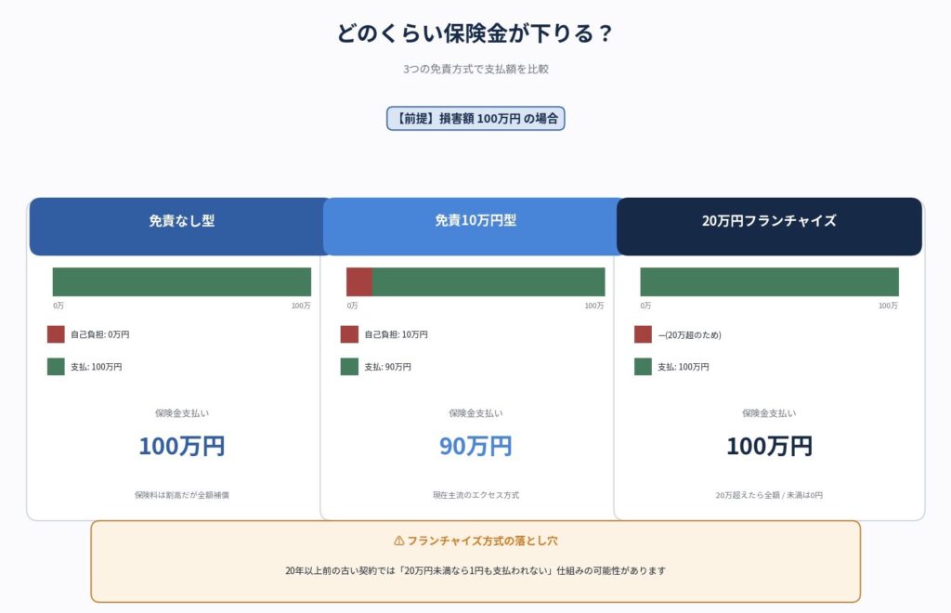951x613 pixels.
Task: Click red ー(20万超のため) legend swatch
Action: pos(643,334)
